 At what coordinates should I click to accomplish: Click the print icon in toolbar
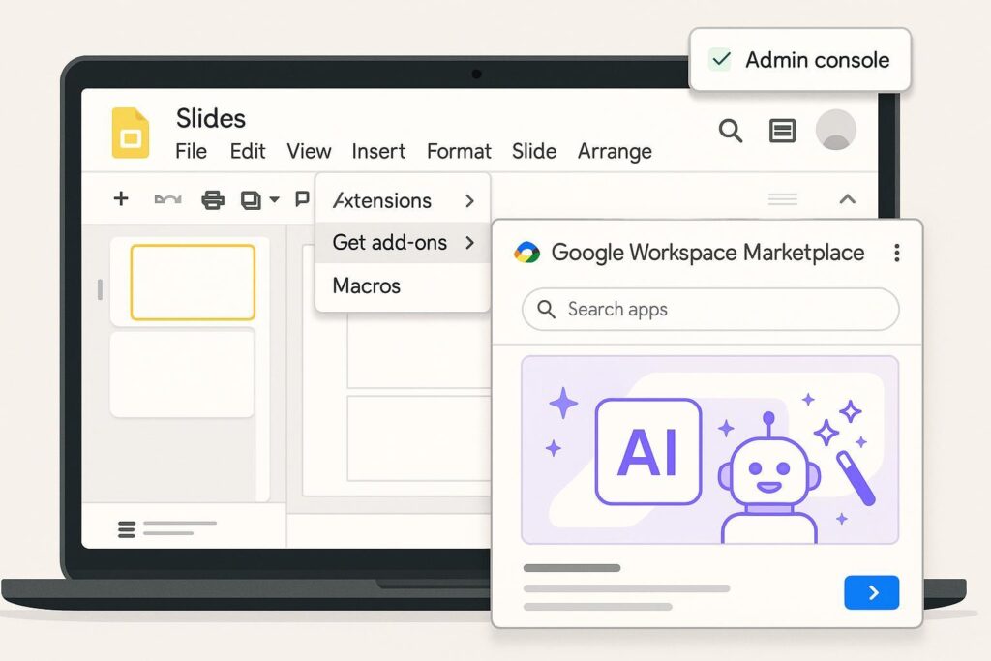point(212,200)
